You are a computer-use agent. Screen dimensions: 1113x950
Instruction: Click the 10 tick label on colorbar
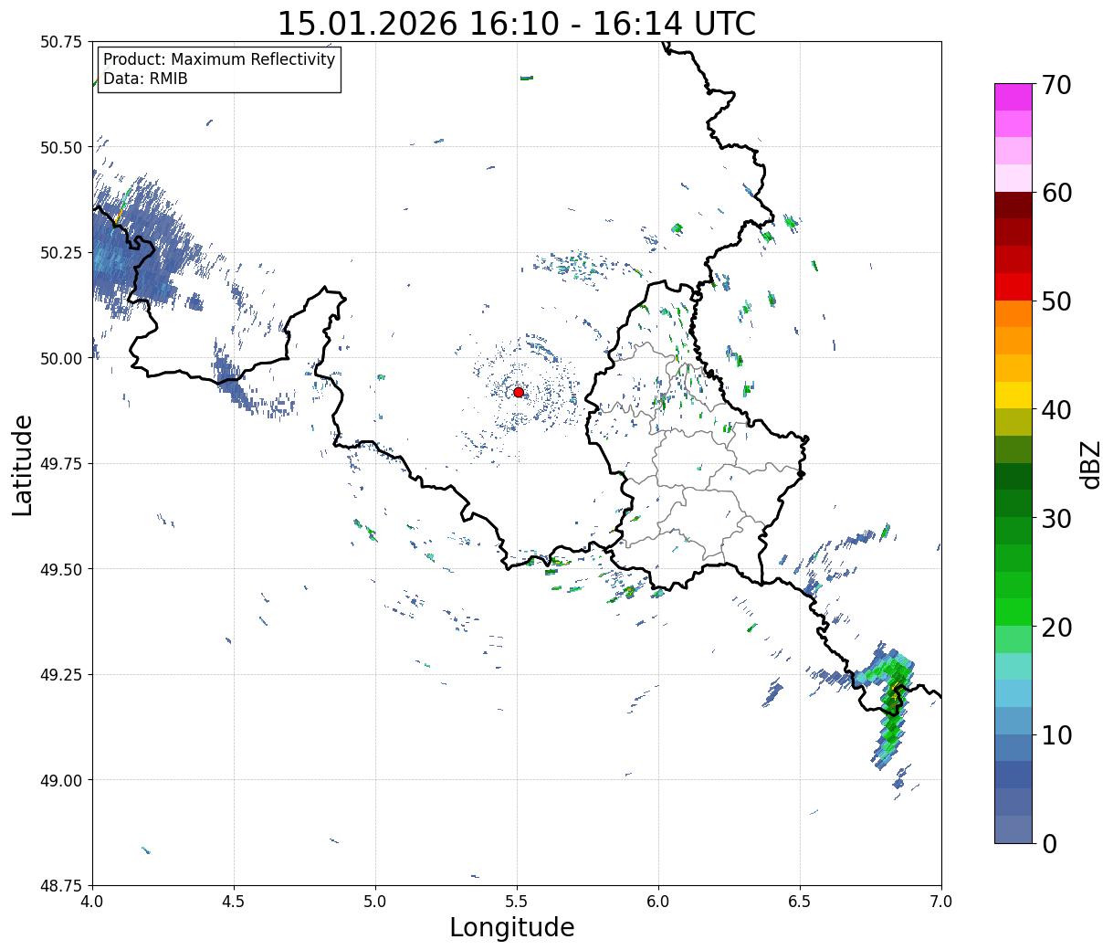1055,735
